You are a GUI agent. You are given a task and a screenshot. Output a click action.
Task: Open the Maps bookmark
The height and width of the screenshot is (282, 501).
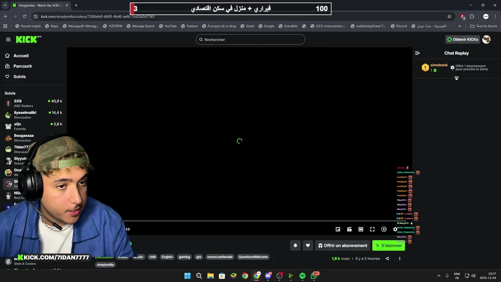[51, 26]
